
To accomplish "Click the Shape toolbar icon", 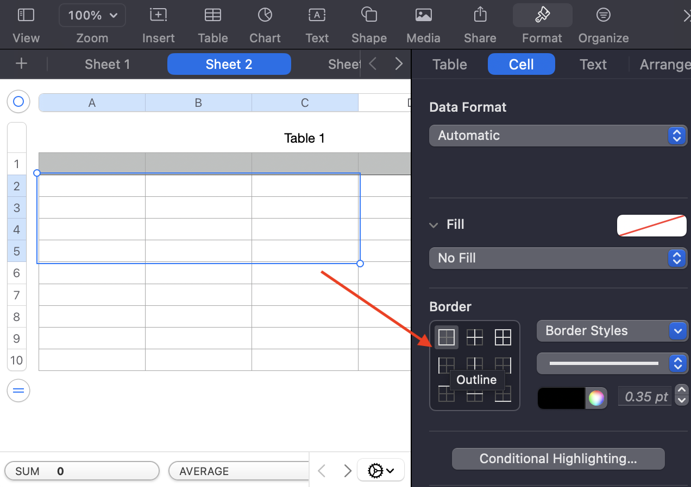I will 369,15.
